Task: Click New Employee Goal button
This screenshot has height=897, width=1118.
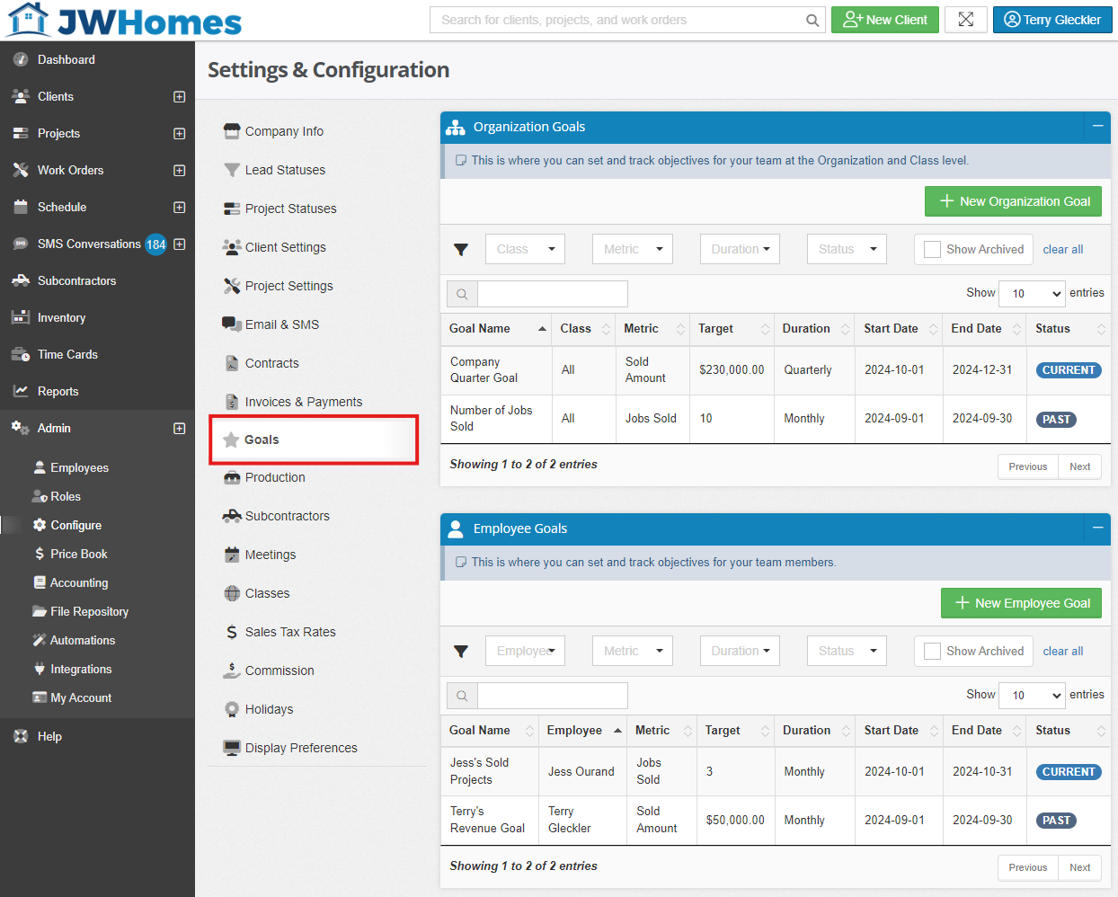Action: [1021, 603]
